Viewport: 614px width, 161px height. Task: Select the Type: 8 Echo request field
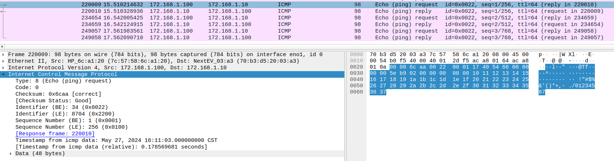pos(172,81)
